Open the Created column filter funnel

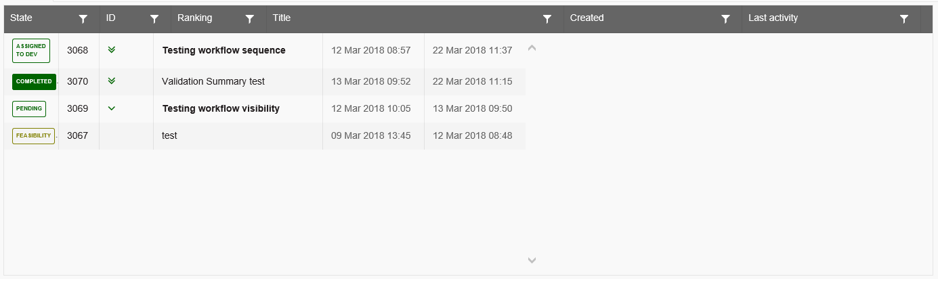click(x=725, y=20)
